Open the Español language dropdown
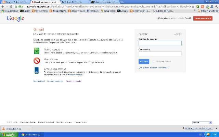The image size is (219, 137). (x=202, y=123)
